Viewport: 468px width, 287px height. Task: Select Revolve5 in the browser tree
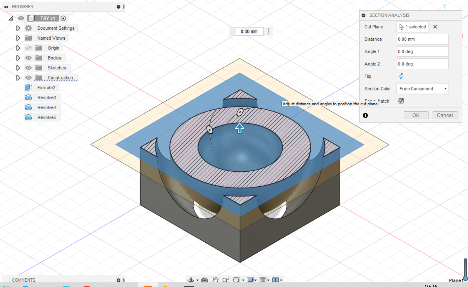click(47, 117)
